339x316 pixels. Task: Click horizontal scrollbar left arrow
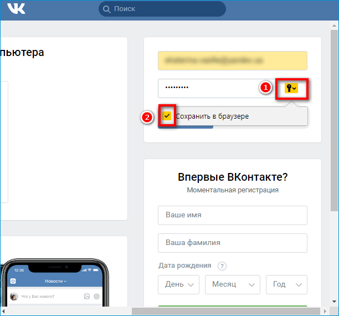tap(3, 311)
